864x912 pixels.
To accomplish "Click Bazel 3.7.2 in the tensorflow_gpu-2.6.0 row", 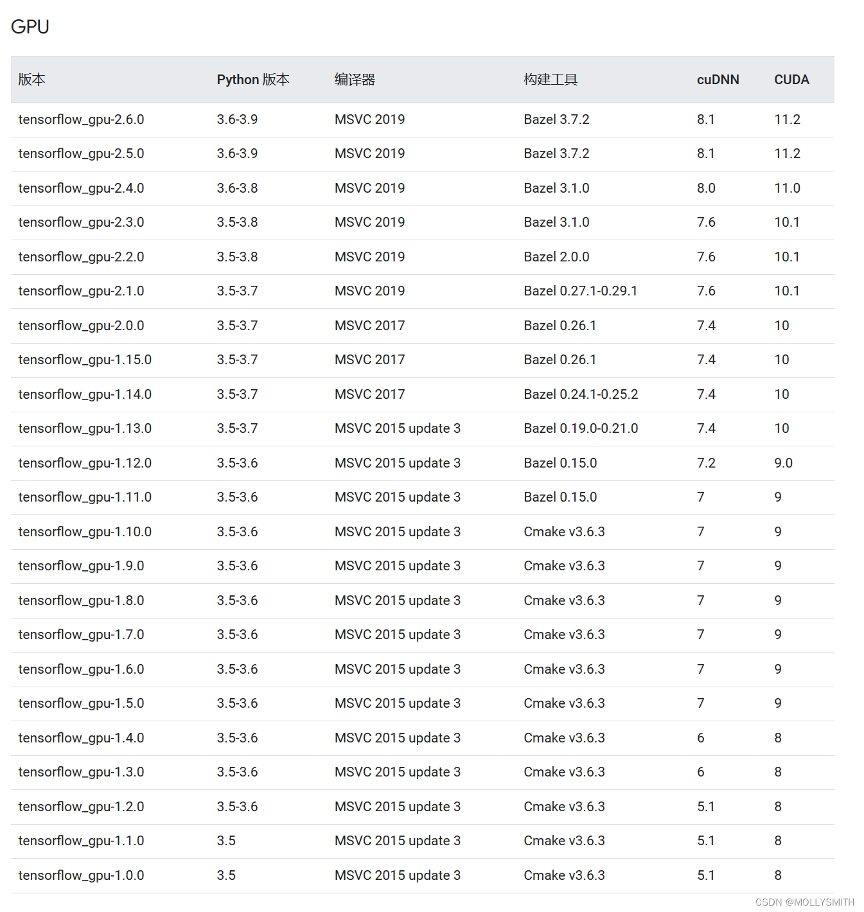I will [x=556, y=119].
